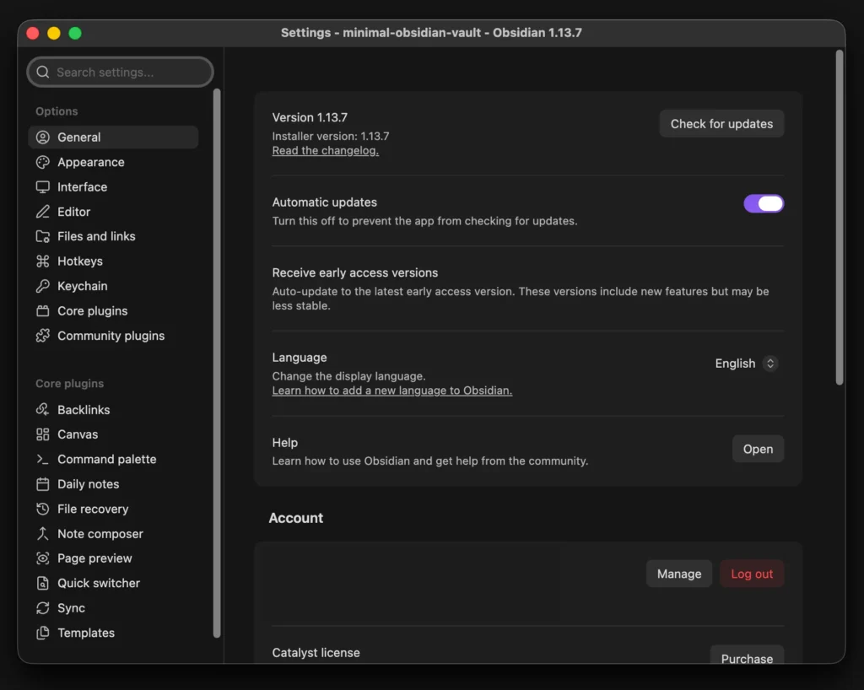Open Templates plugin settings
The width and height of the screenshot is (864, 690).
(113, 632)
